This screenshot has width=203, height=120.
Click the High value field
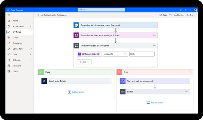pos(142,54)
